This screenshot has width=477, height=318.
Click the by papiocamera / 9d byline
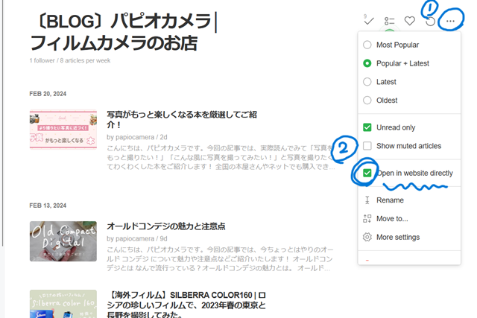137,238
